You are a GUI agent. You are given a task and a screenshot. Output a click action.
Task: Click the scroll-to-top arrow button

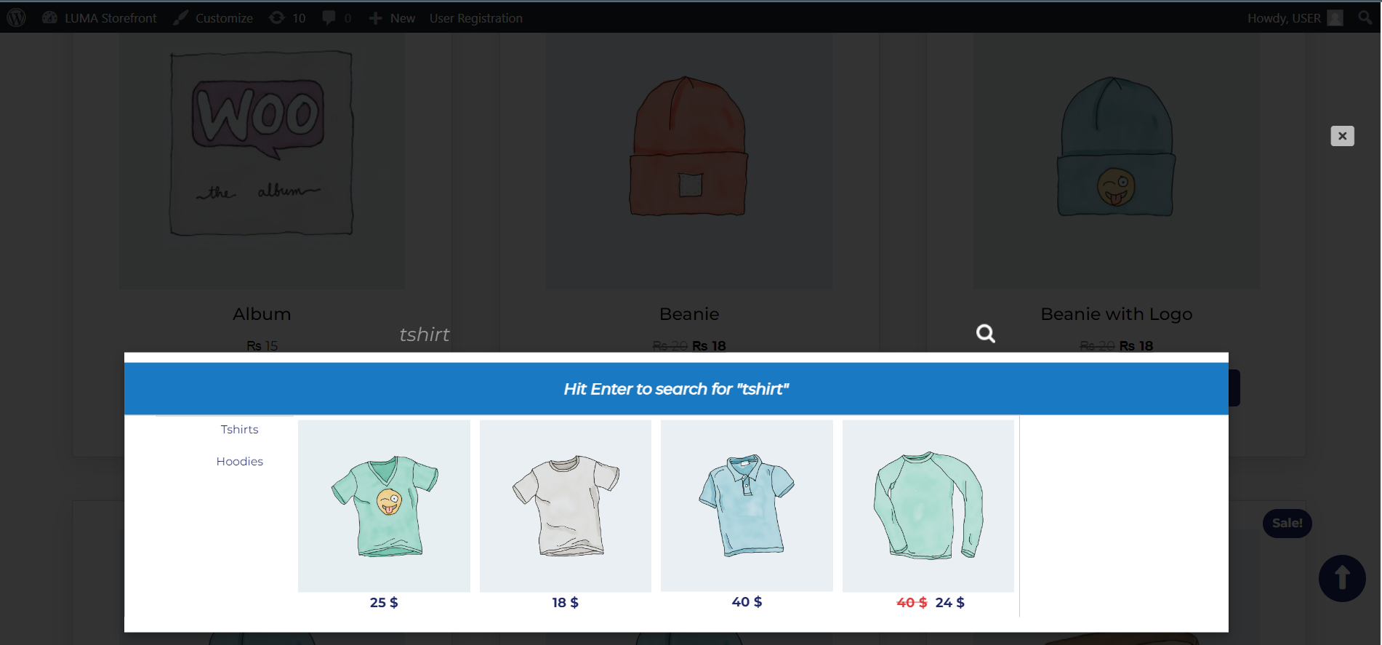pos(1342,579)
